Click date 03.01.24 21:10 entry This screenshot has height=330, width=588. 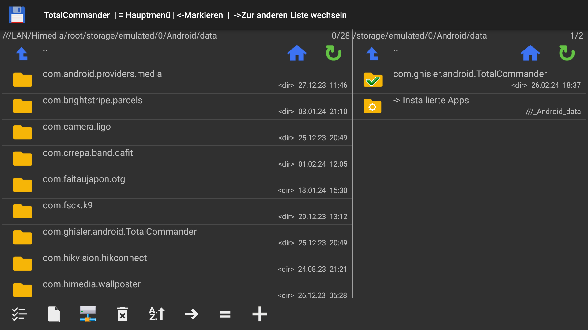[323, 112]
